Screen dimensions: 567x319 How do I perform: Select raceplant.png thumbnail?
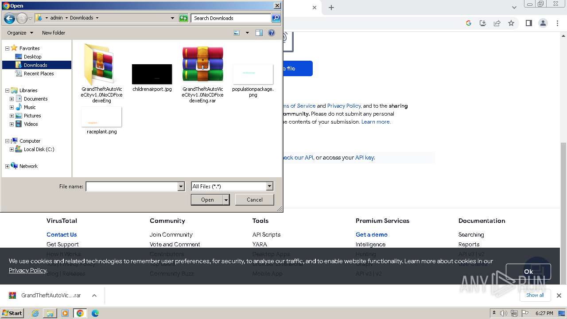pos(101,117)
